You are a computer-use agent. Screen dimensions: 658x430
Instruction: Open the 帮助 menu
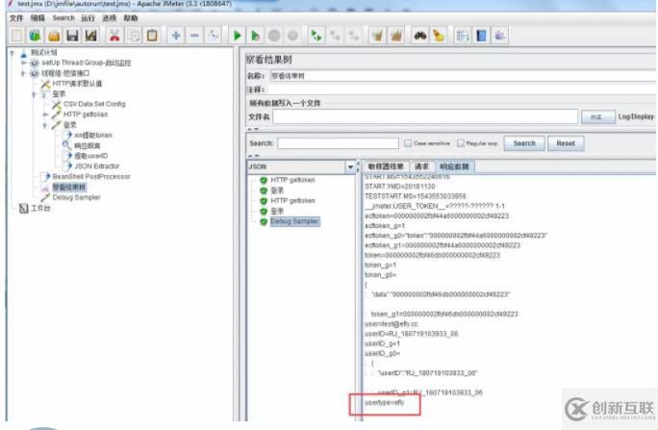tap(131, 18)
